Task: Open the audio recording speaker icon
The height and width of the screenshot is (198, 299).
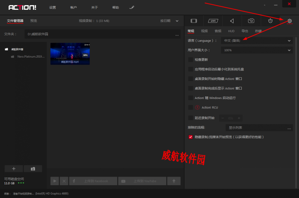Action: [231, 20]
